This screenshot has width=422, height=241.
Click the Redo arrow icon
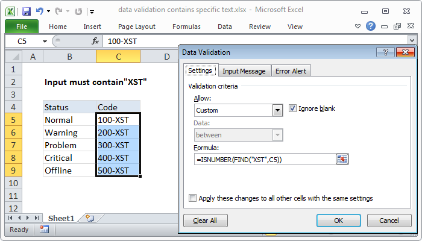click(x=58, y=11)
